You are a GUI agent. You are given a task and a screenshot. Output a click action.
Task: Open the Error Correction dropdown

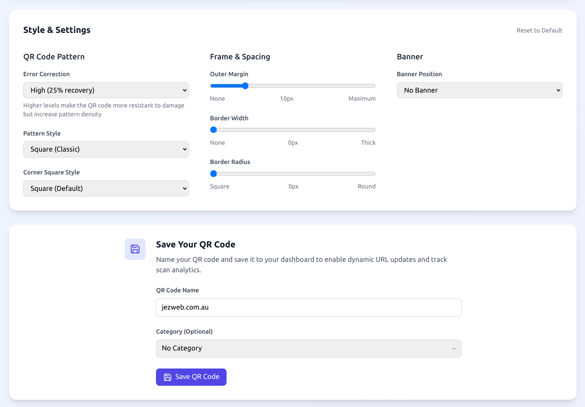coord(106,90)
